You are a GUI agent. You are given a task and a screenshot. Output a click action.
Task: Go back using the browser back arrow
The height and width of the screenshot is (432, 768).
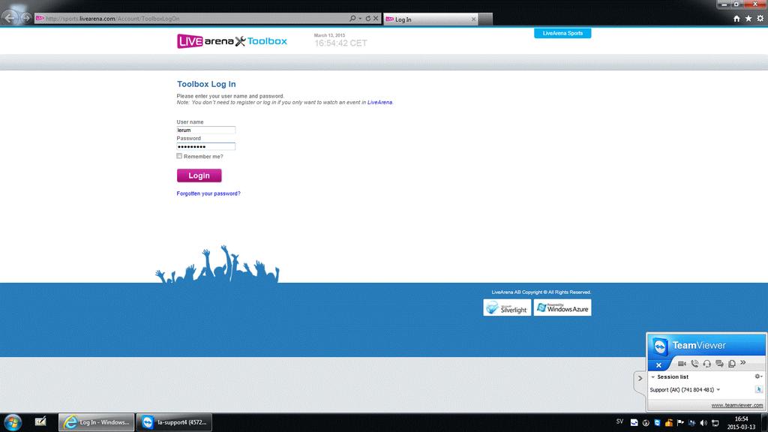coord(10,18)
